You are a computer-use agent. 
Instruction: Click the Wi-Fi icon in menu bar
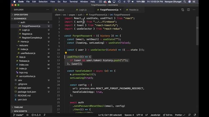tap(129, 2)
